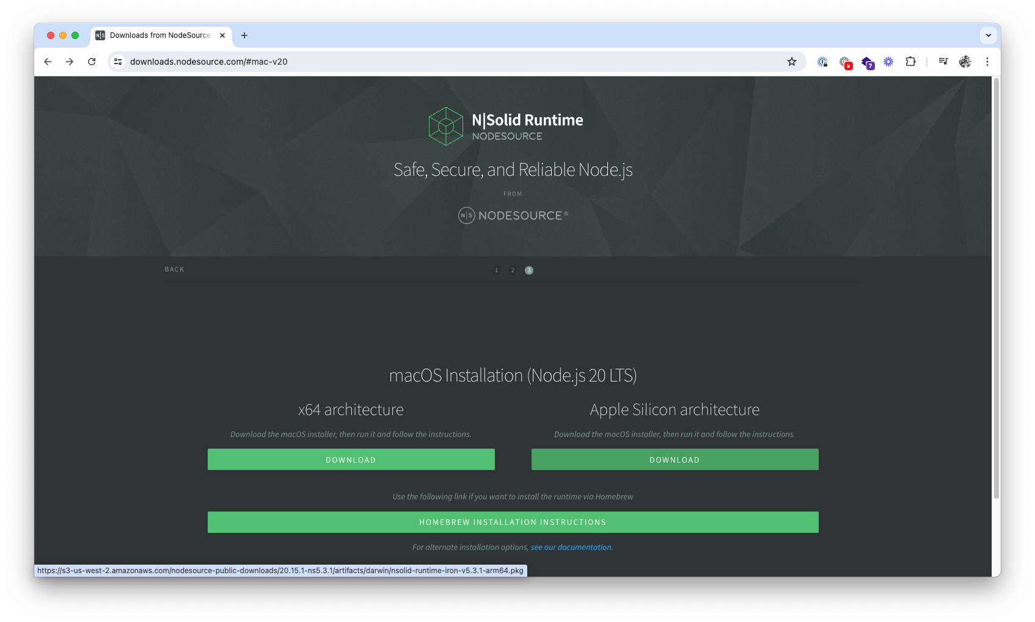Click the BACK link
The image size is (1035, 622).
[x=174, y=269]
